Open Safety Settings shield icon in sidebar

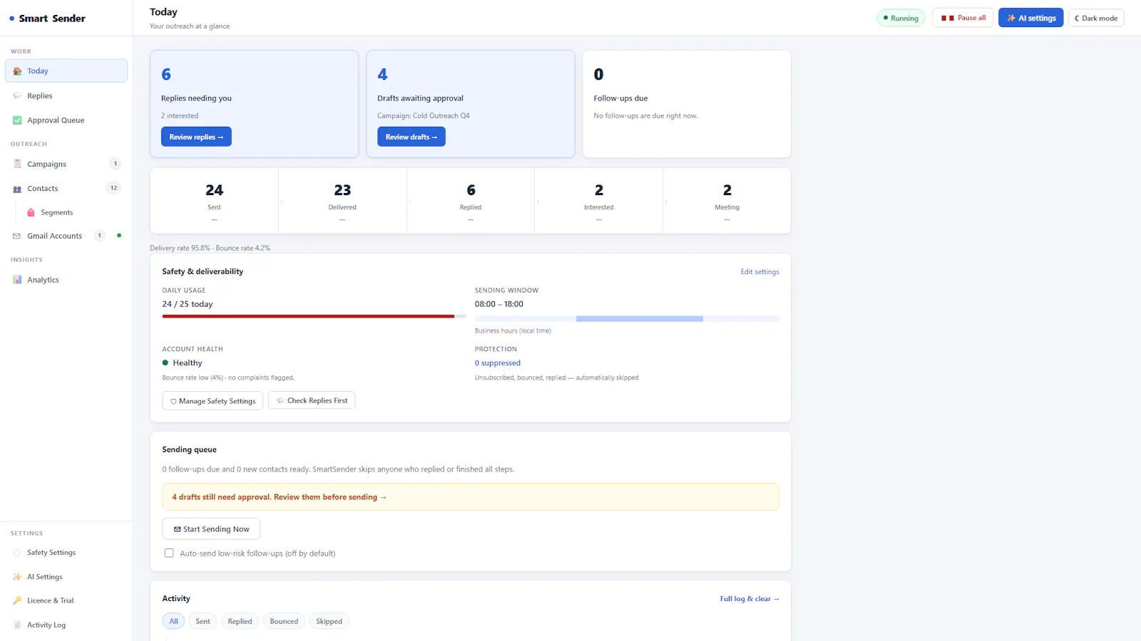click(17, 553)
